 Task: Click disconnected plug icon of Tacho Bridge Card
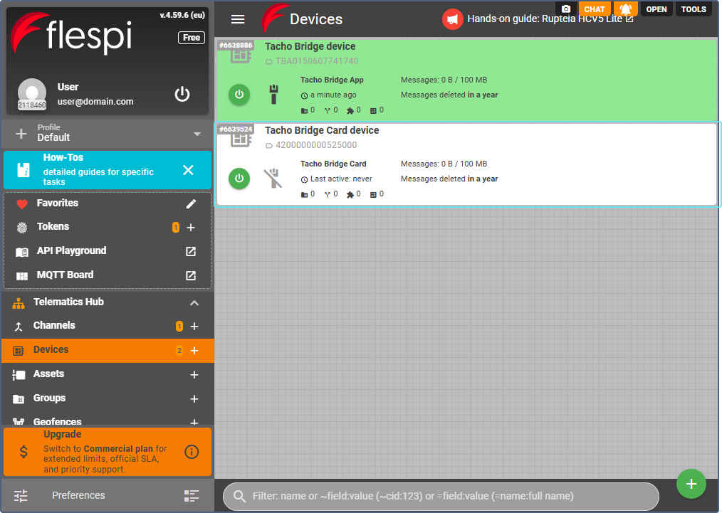(x=273, y=179)
